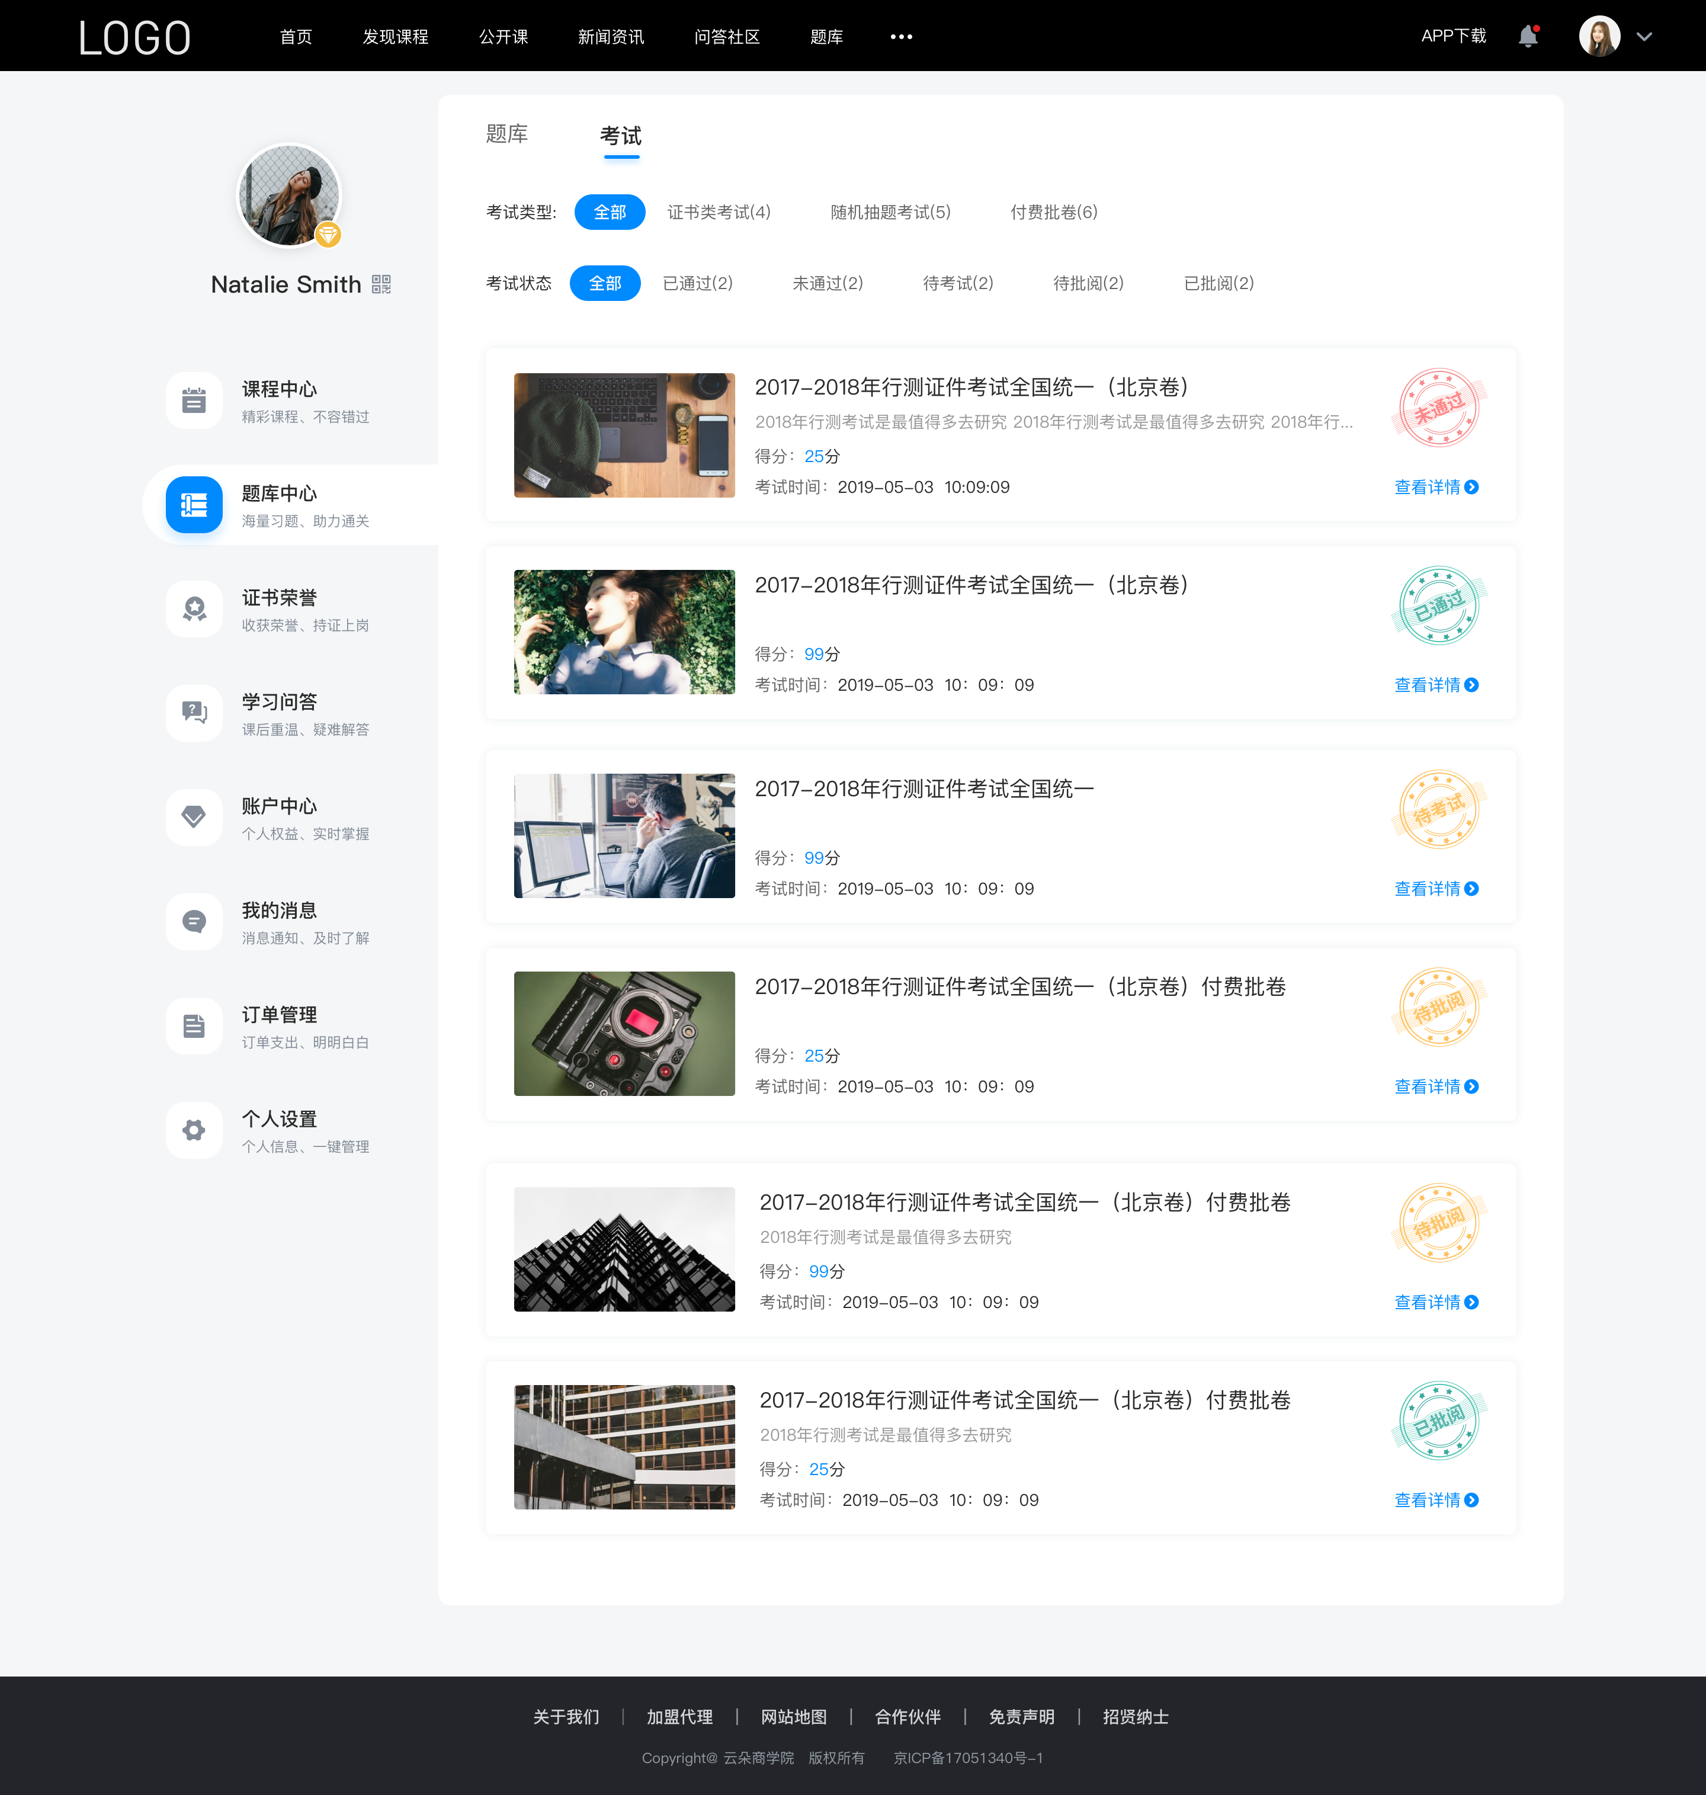Click the 订单管理 sidebar icon

point(193,1027)
